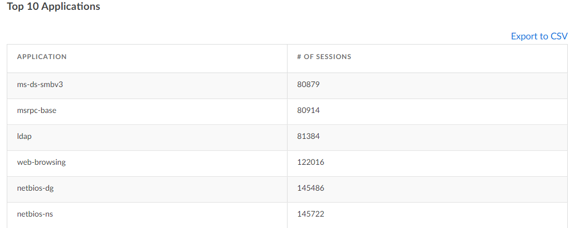Click the session count 145722
The width and height of the screenshot is (574, 228).
(x=310, y=213)
